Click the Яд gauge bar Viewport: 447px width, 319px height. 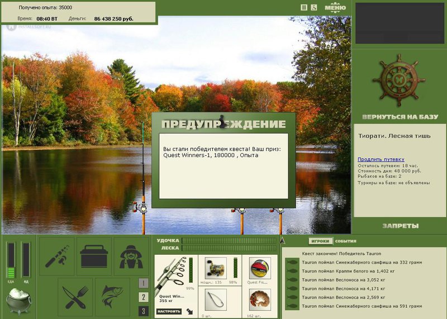click(x=26, y=260)
